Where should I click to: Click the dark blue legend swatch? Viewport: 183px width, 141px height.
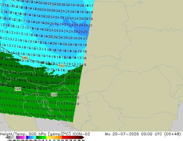27,137
